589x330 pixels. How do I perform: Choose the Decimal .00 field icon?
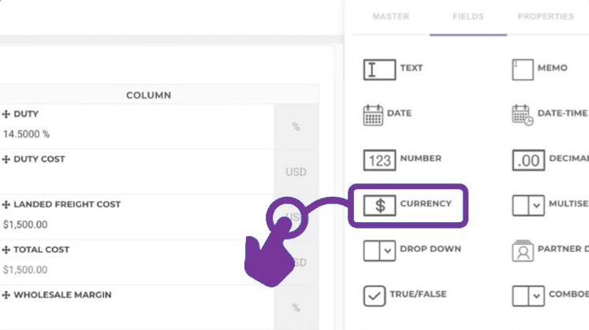[527, 160]
